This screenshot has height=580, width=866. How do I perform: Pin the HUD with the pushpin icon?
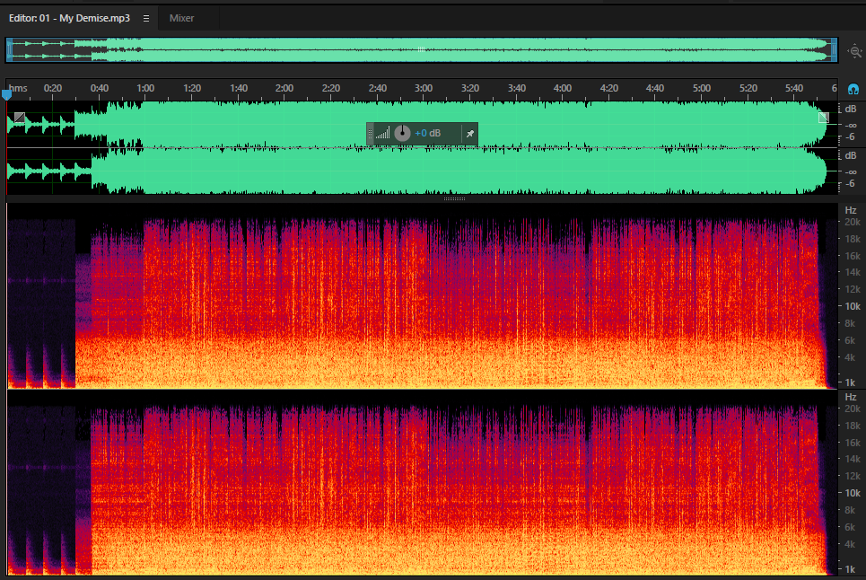click(470, 134)
